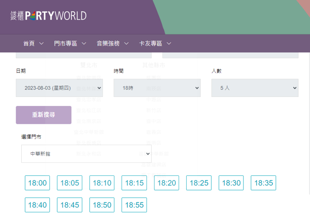Pick the 18:15 time slot
This screenshot has width=310, height=218.
point(134,183)
